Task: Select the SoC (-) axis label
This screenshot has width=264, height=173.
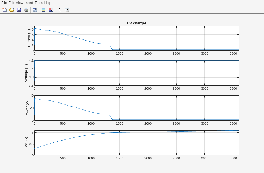Action: (x=26, y=143)
